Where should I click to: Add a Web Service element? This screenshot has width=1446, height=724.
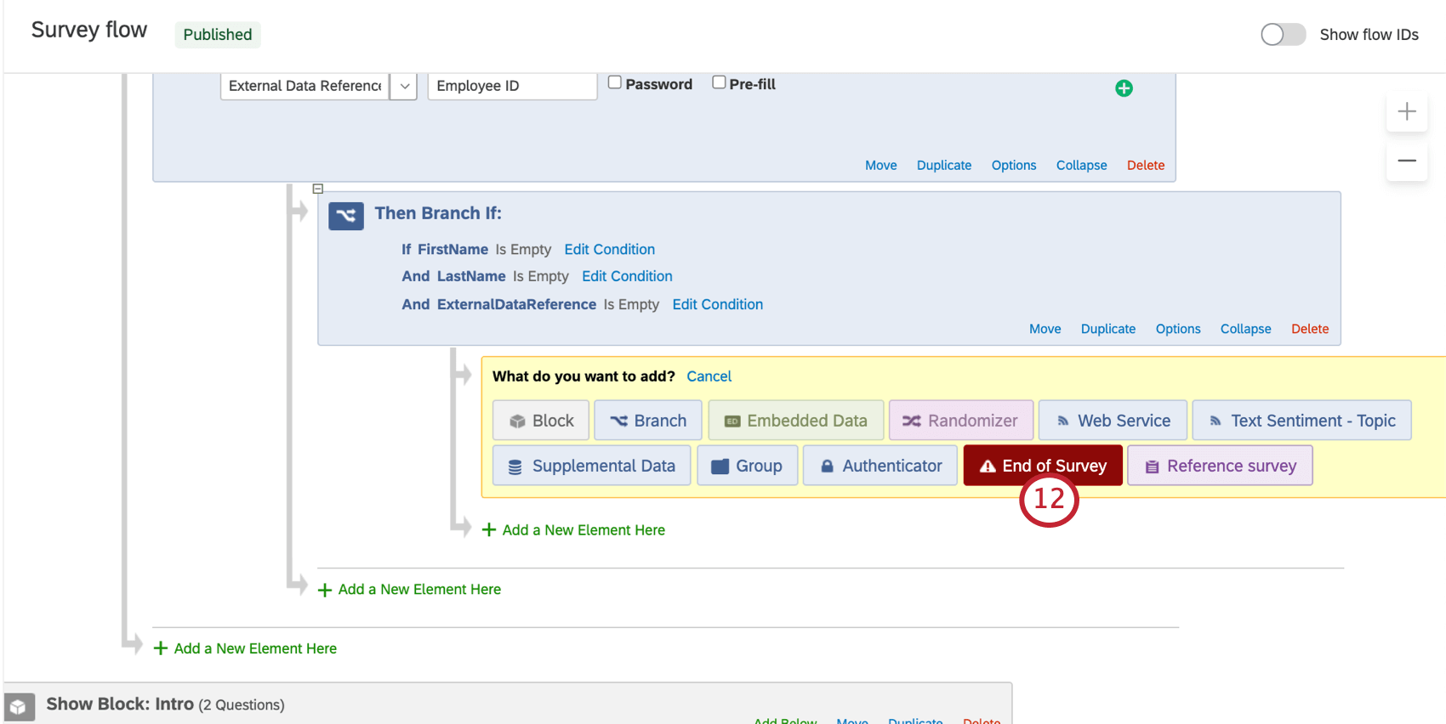[x=1113, y=421]
